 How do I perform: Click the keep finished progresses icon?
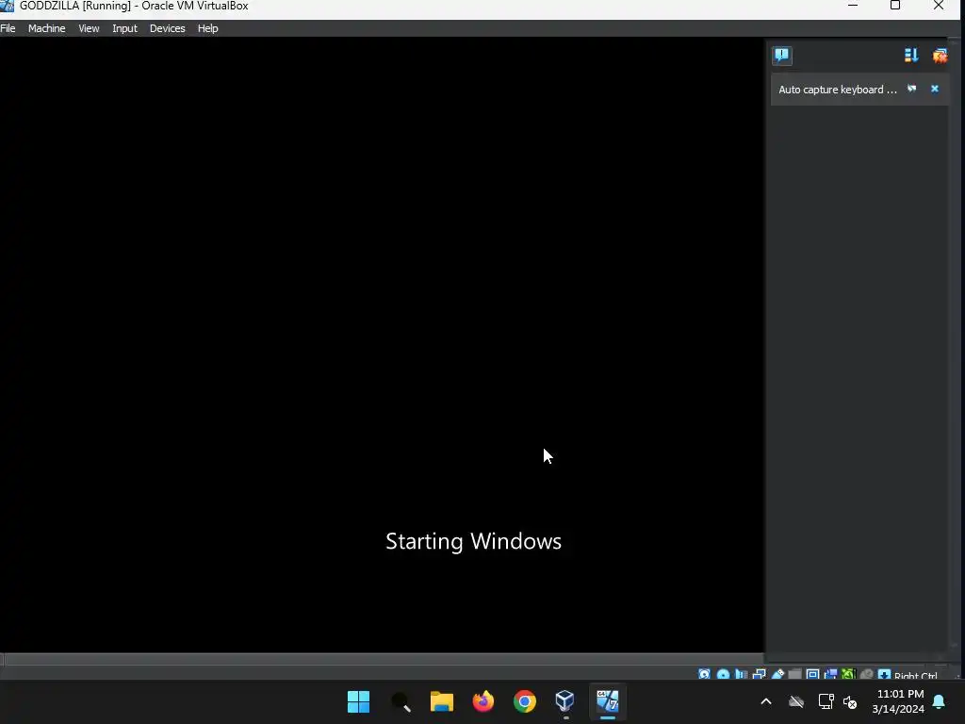911,56
